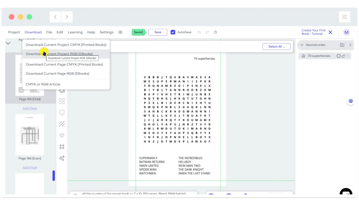Viewport: 359px width, 205px height.
Task: Click the Save button
Action: [x=158, y=32]
